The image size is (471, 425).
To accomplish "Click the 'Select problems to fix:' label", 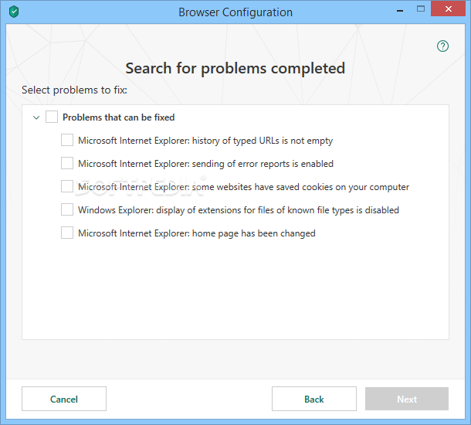I will coord(74,90).
